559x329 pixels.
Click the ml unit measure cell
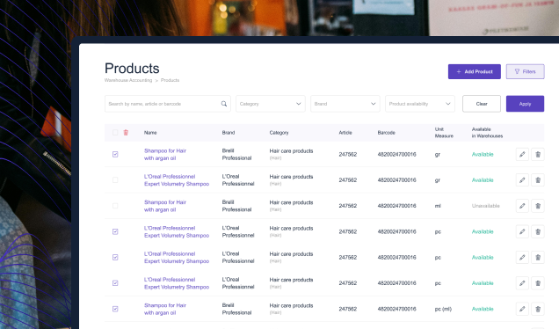(438, 206)
